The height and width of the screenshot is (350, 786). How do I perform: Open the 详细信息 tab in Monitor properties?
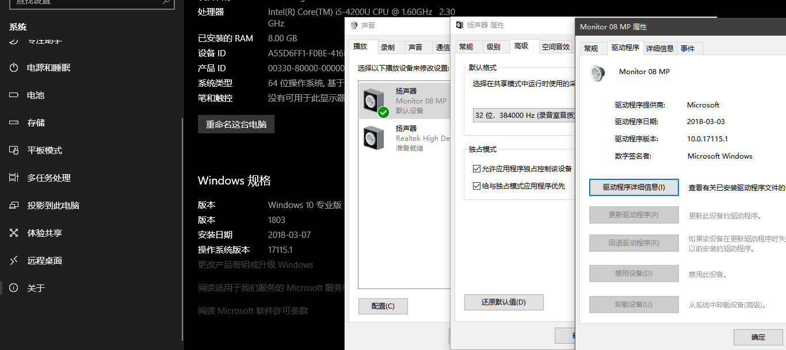pos(659,48)
